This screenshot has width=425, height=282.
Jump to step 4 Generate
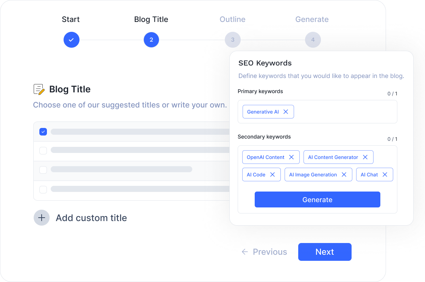tap(313, 40)
